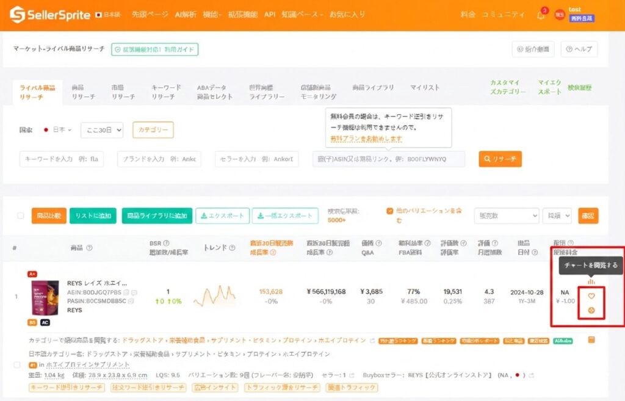Click the monitoring icon below the heart
Screen dimensions: 625x401
click(591, 309)
